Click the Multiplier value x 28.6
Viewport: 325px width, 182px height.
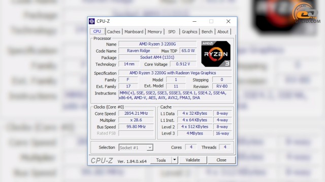tap(136, 120)
